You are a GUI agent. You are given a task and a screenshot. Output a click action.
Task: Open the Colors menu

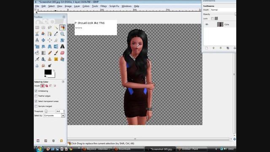(x=86, y=6)
